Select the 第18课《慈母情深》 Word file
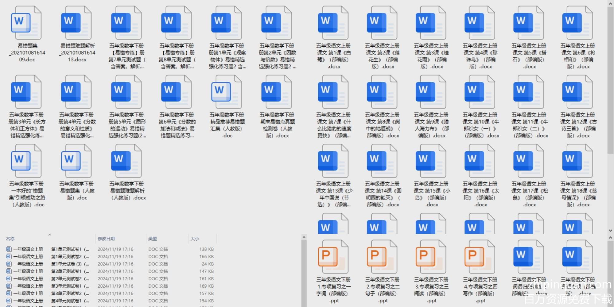The width and height of the screenshot is (614, 307). pos(577,162)
